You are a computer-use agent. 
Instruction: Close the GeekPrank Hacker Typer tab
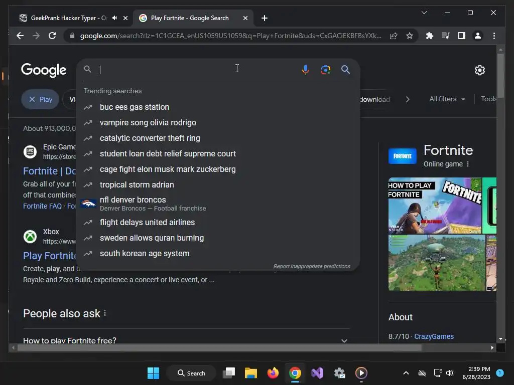(x=125, y=18)
